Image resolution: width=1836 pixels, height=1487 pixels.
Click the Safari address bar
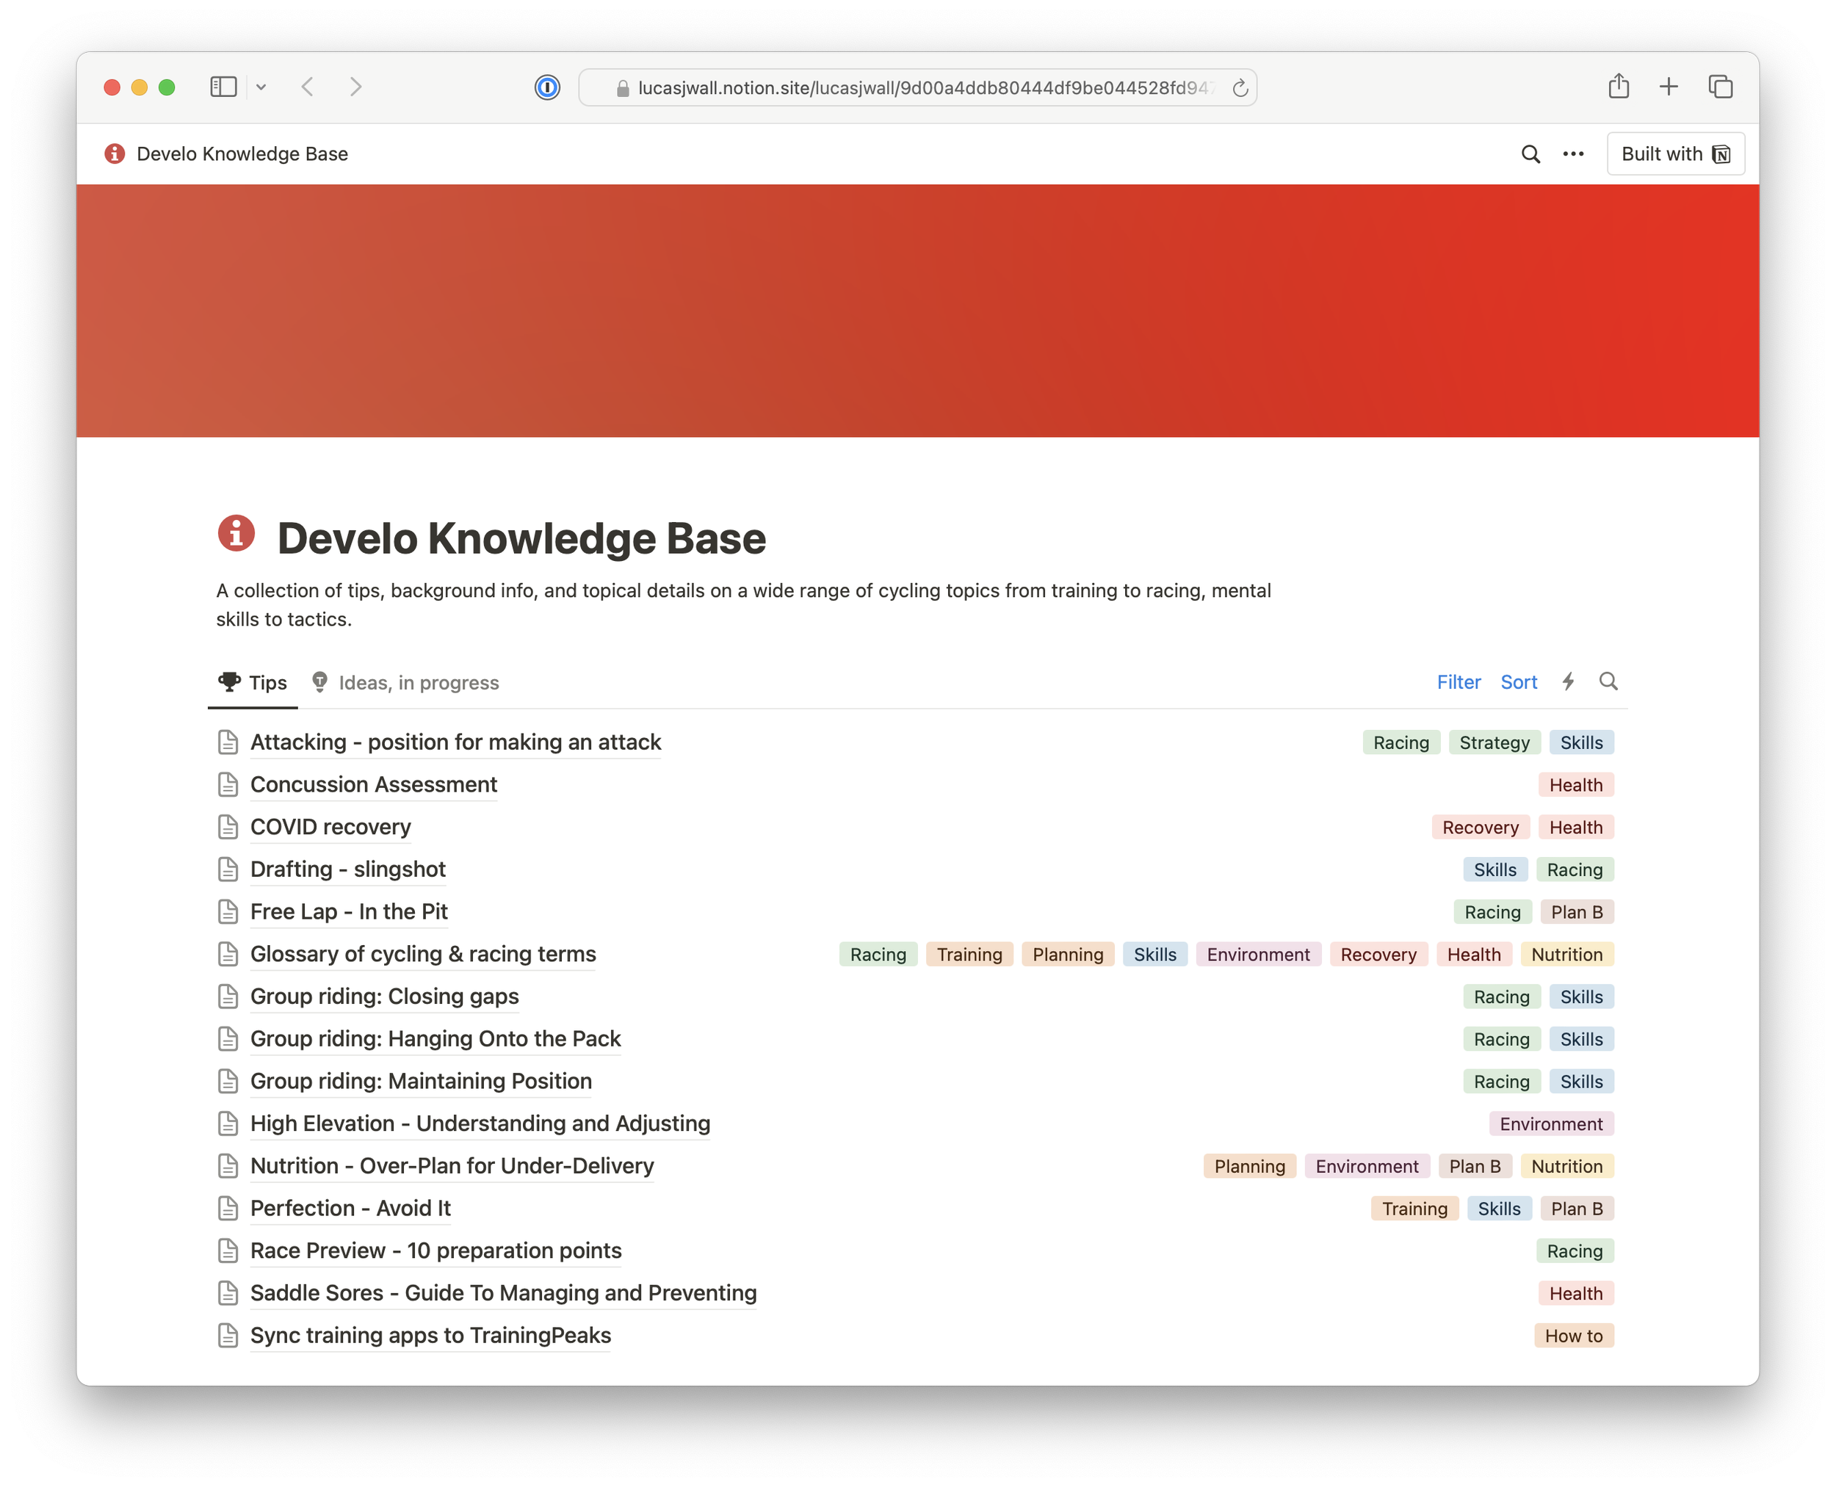pos(917,87)
